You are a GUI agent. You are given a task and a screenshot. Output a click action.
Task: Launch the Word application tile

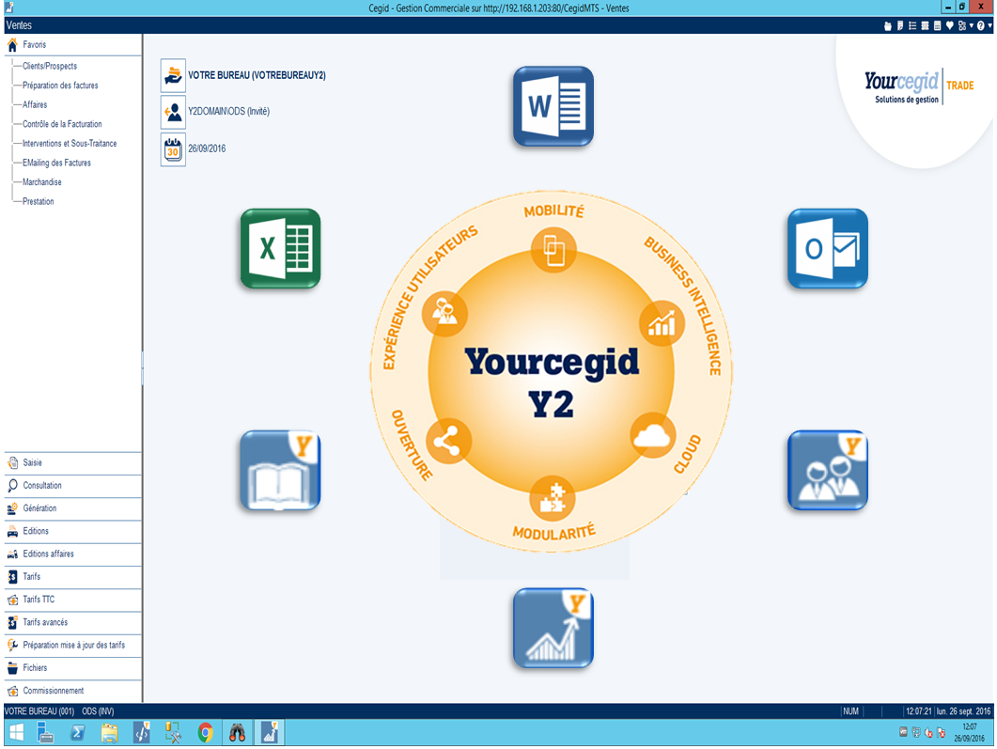553,106
